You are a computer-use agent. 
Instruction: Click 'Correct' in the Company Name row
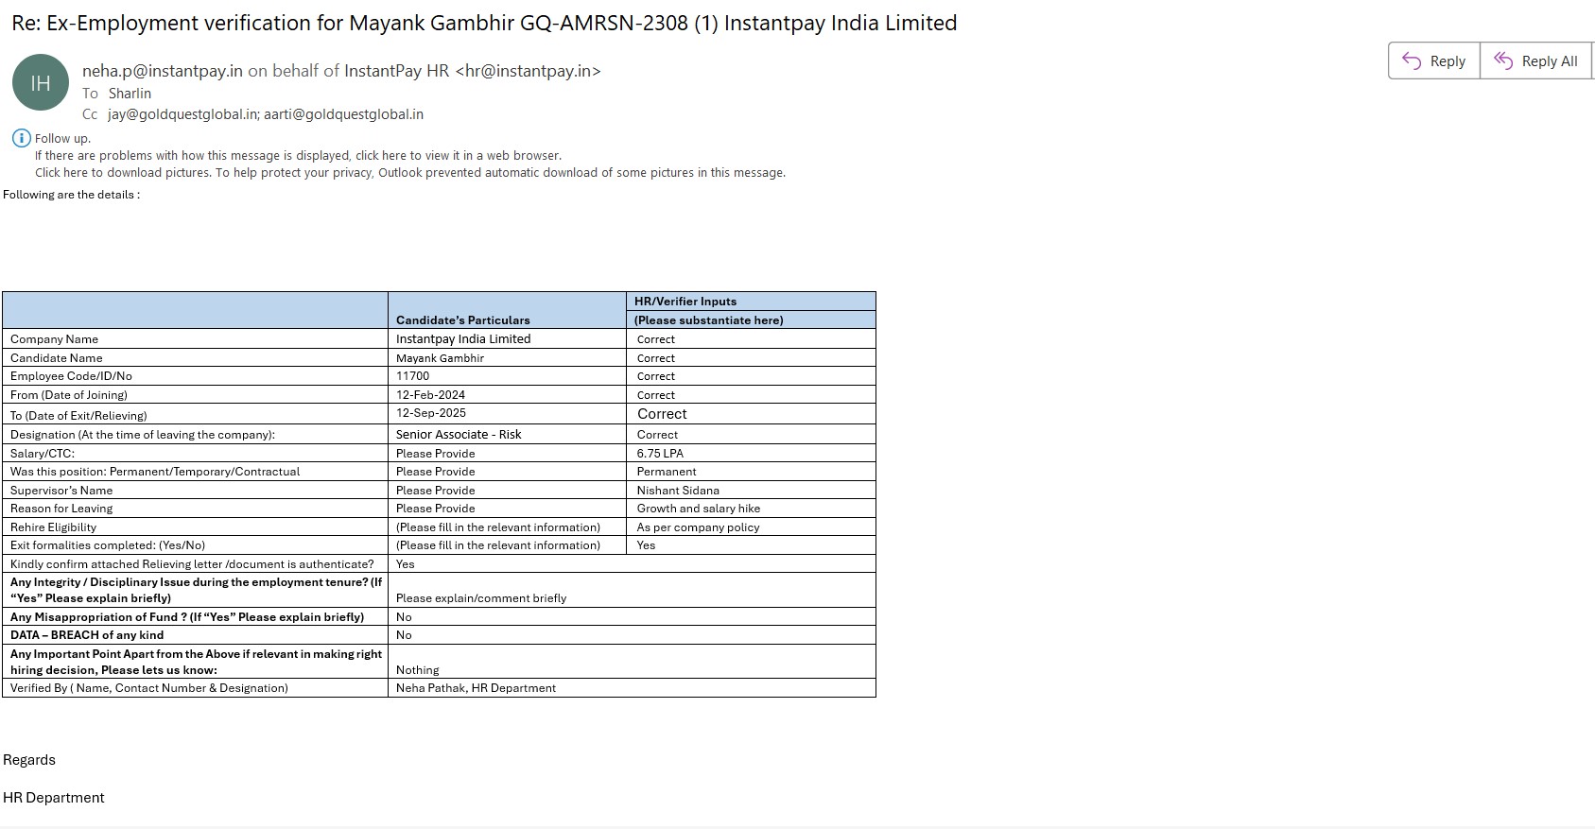(x=656, y=339)
